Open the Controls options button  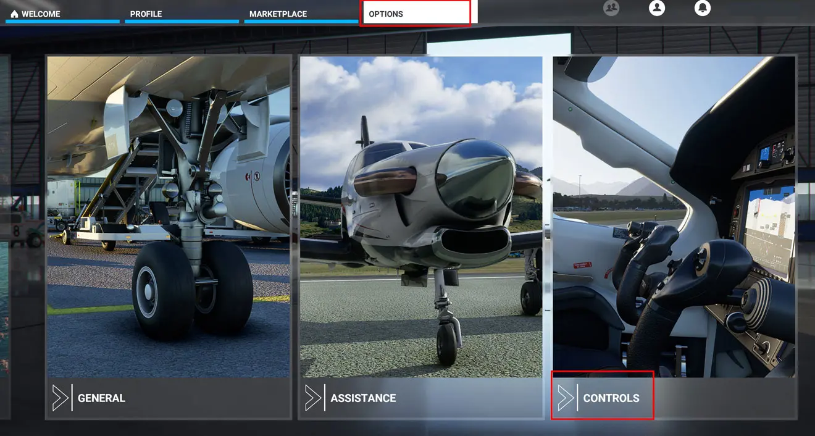(674, 398)
